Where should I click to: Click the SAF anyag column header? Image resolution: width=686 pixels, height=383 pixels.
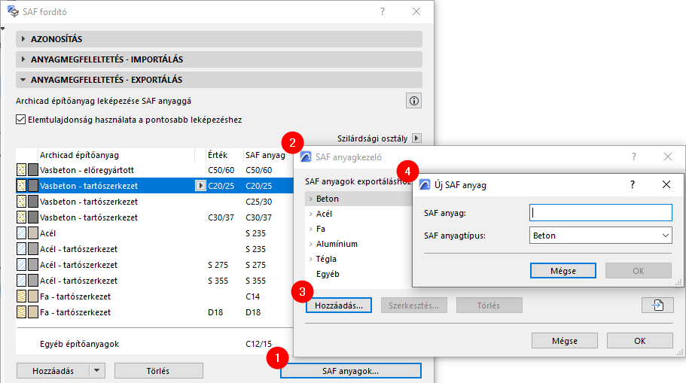(x=265, y=155)
